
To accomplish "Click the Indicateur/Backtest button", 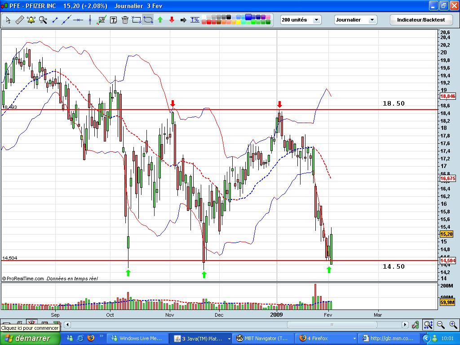I will [x=420, y=20].
